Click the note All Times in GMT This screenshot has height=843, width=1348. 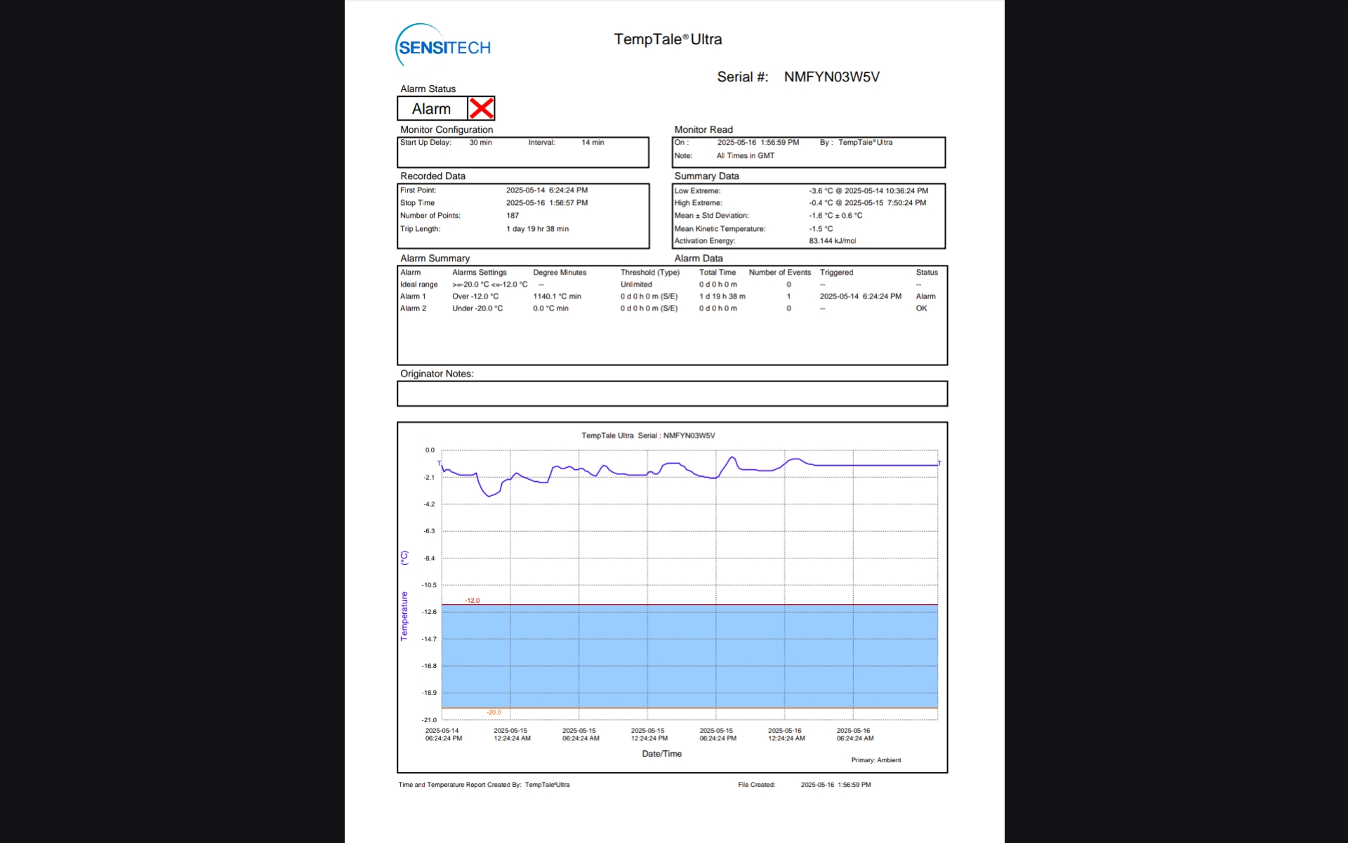pyautogui.click(x=745, y=156)
